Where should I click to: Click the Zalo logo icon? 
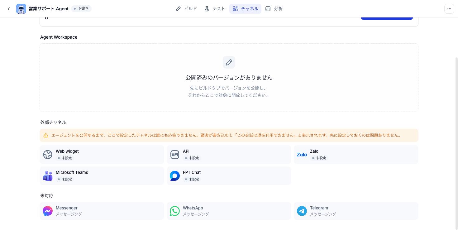pyautogui.click(x=302, y=155)
